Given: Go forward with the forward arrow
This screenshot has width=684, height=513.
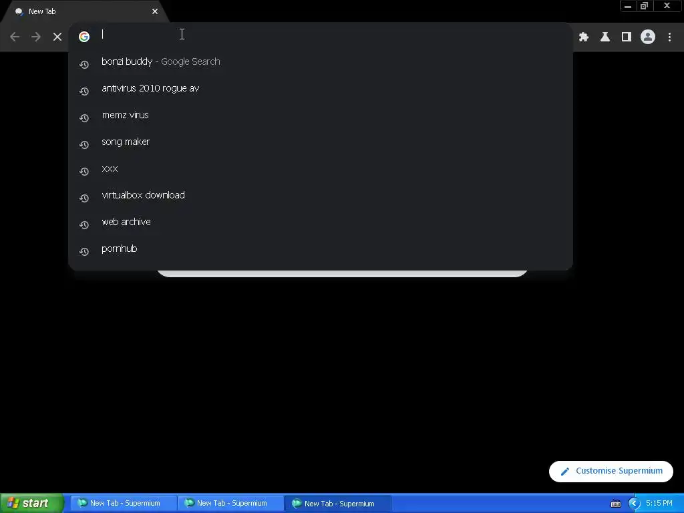Looking at the screenshot, I should 36,37.
